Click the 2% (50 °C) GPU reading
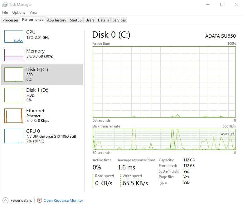The width and height of the screenshot is (243, 208). (35, 141)
